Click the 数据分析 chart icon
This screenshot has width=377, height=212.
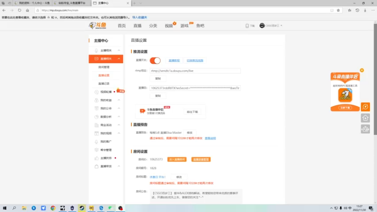(x=97, y=117)
